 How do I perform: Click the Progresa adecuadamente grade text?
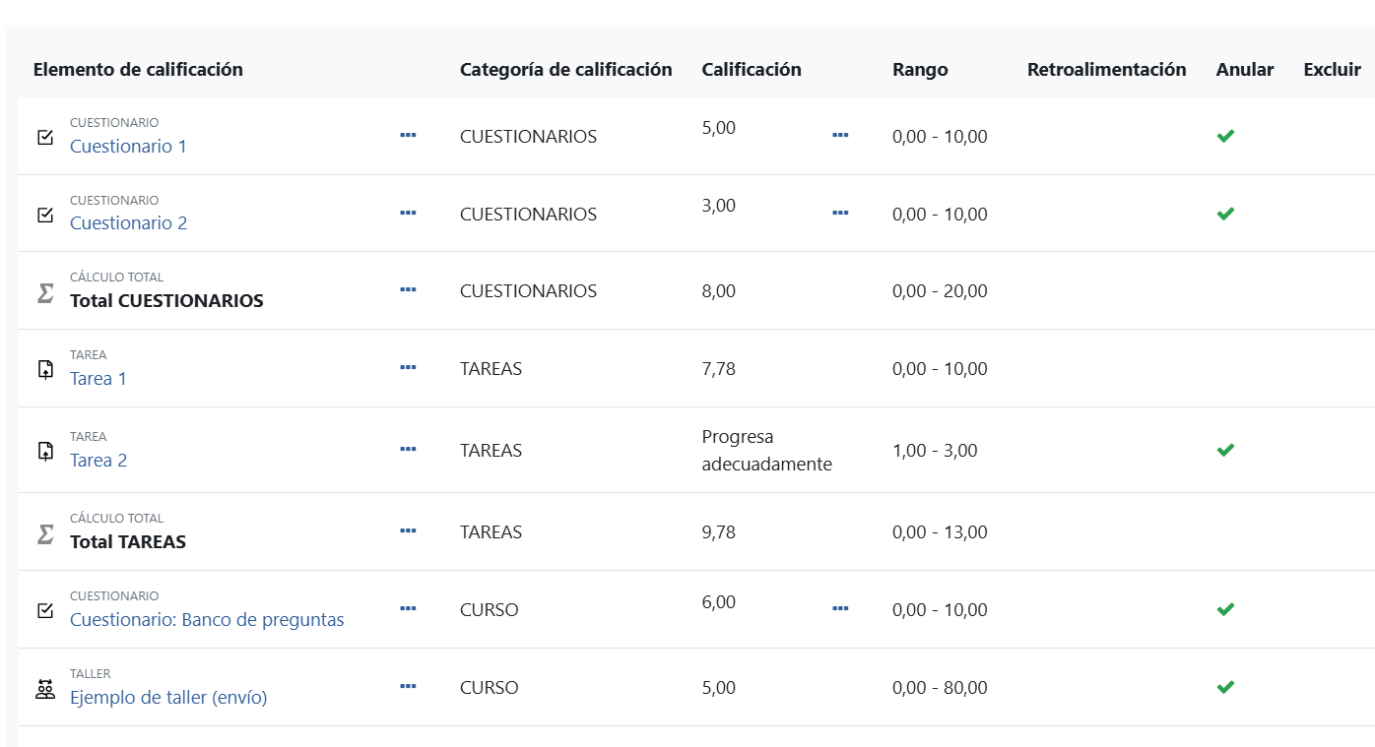point(767,450)
